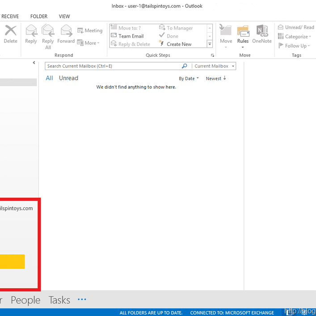Select the 'Move to: ?' quick step
316x316 pixels.
pyautogui.click(x=126, y=28)
